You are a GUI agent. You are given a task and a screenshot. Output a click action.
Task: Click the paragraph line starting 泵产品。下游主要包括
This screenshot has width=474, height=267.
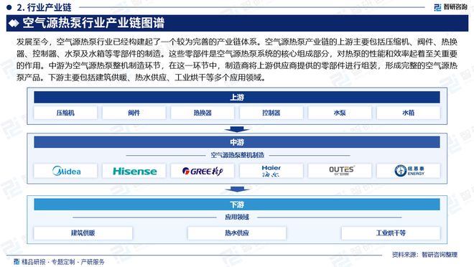click(x=141, y=78)
